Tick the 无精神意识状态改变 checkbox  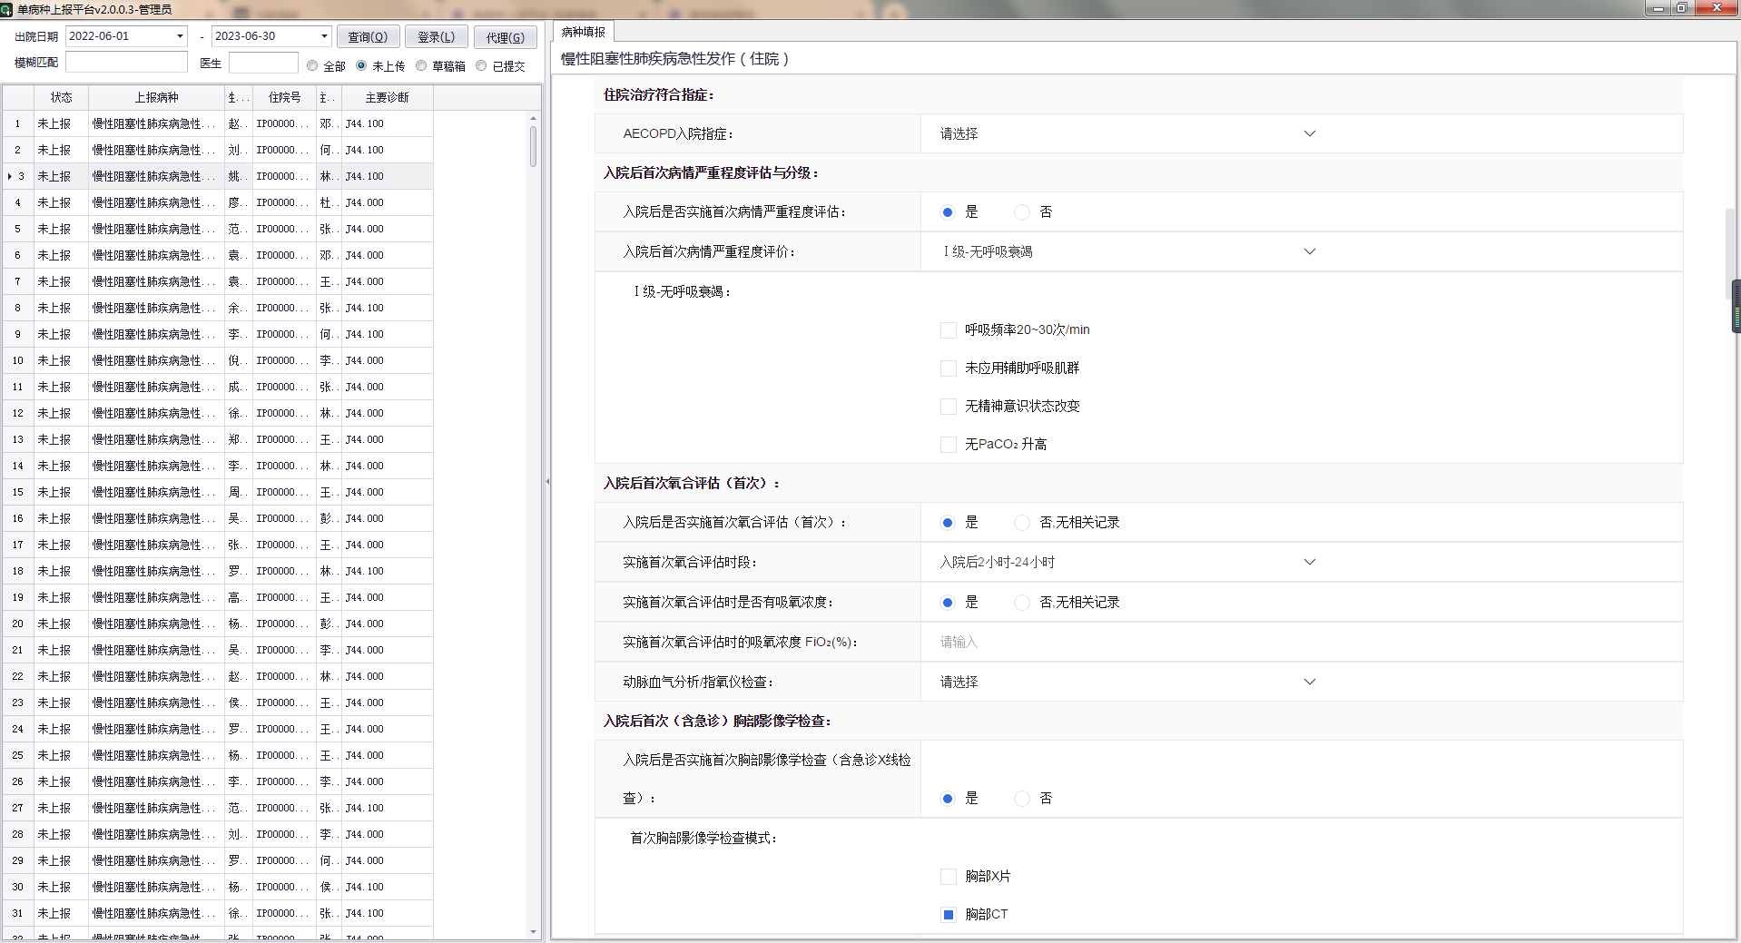click(949, 407)
